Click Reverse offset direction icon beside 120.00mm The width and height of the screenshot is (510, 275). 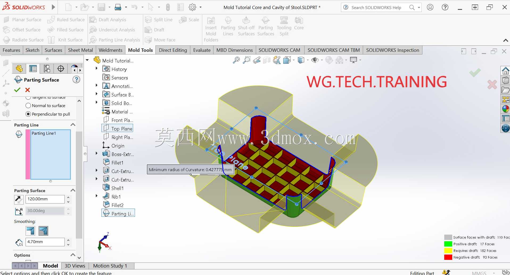19,199
